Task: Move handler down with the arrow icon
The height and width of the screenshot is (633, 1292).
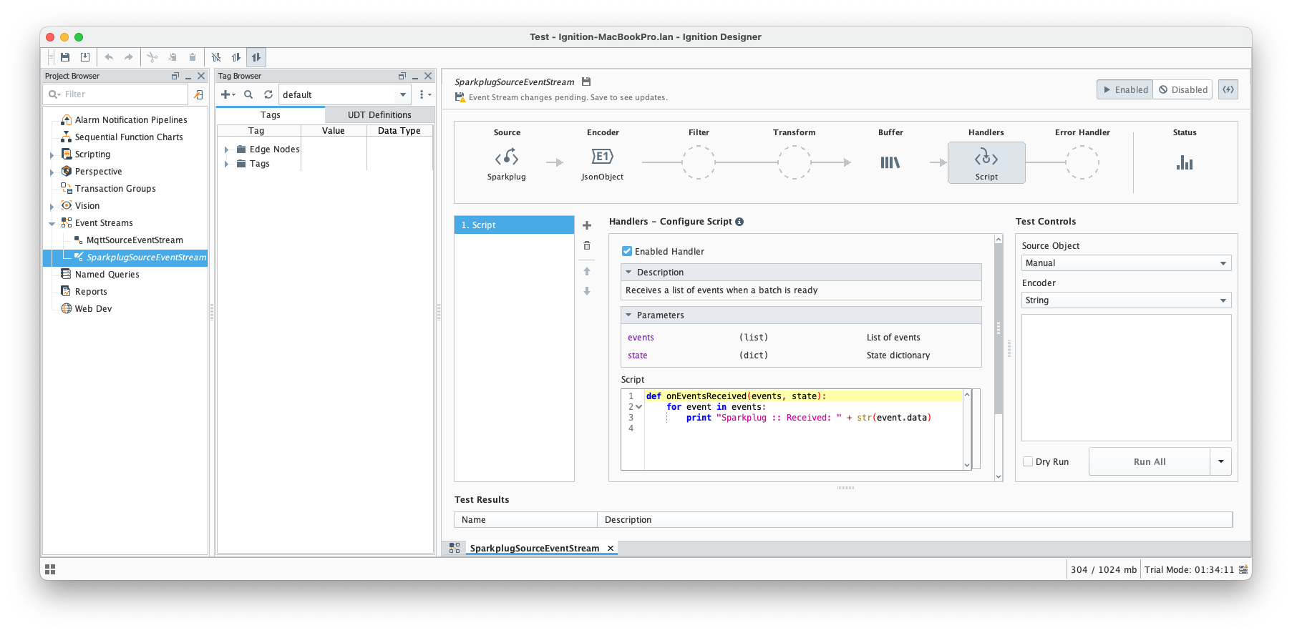Action: click(x=587, y=291)
